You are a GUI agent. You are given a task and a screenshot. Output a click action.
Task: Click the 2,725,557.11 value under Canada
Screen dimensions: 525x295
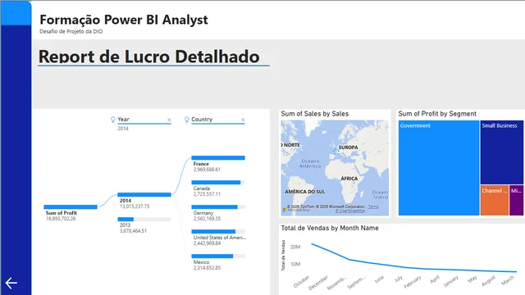coord(207,194)
